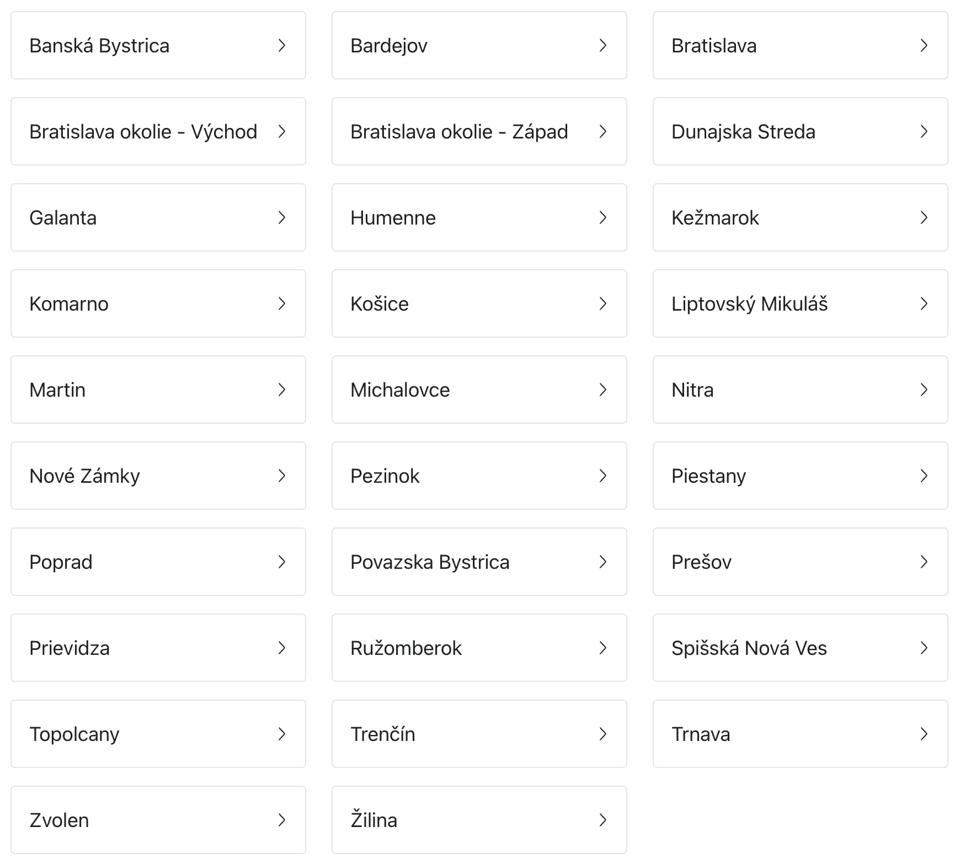Select the Galanta city link

(158, 217)
